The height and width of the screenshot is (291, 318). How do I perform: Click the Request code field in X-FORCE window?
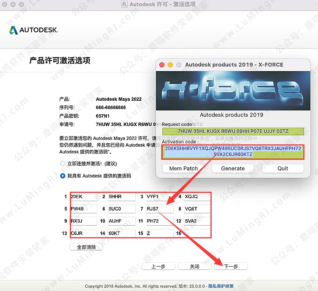tap(233, 131)
